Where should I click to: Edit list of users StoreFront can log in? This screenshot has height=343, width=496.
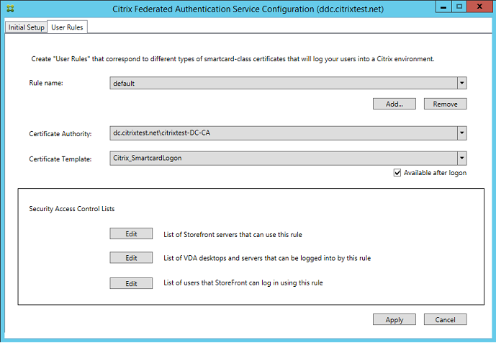(131, 283)
